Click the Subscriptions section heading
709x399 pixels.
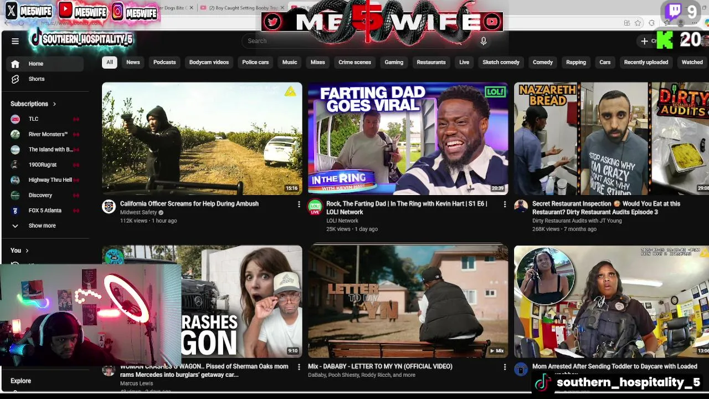click(x=29, y=104)
